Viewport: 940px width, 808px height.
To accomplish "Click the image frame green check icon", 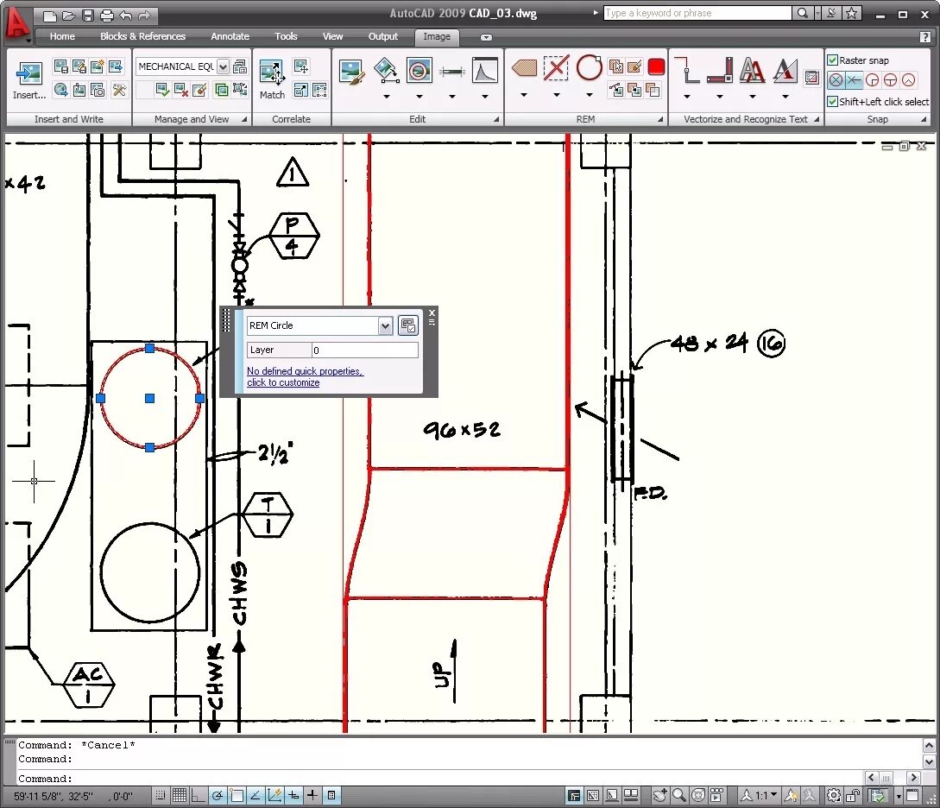I will [162, 90].
